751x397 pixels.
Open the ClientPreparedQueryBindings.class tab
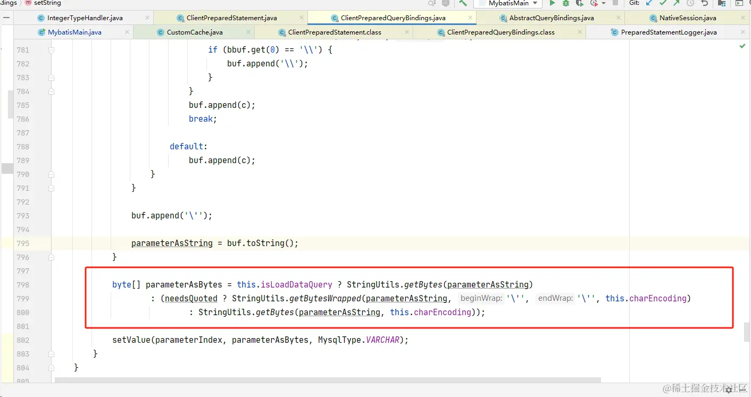pyautogui.click(x=500, y=32)
